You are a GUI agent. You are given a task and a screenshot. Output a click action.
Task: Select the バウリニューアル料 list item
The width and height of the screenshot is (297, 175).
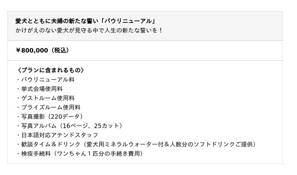(48, 80)
